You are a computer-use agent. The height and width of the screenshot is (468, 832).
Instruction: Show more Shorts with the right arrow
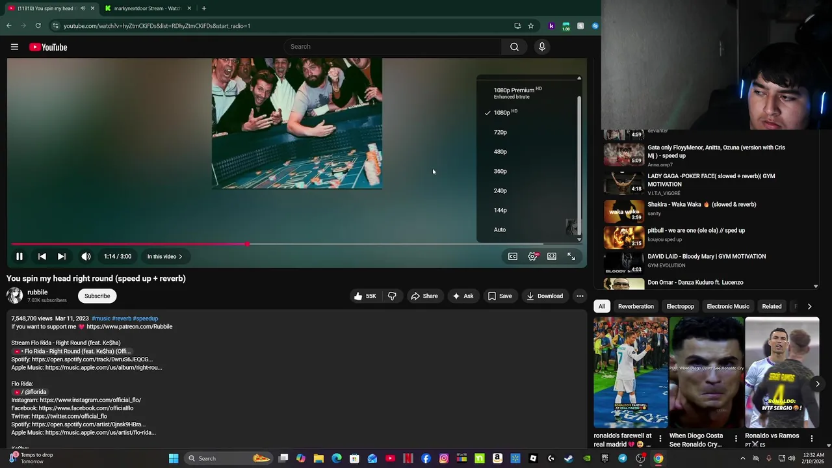[817, 383]
